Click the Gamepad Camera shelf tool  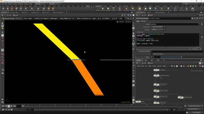(x=193, y=9)
